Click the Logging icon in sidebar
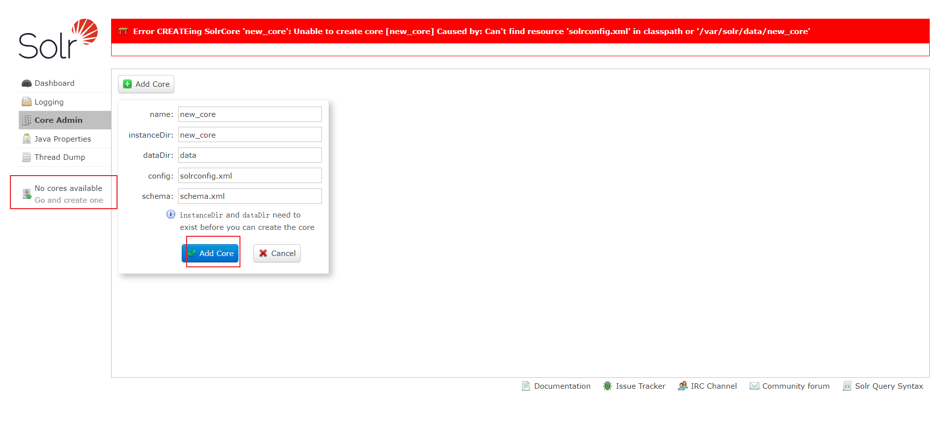Image resolution: width=948 pixels, height=441 pixels. 27,102
